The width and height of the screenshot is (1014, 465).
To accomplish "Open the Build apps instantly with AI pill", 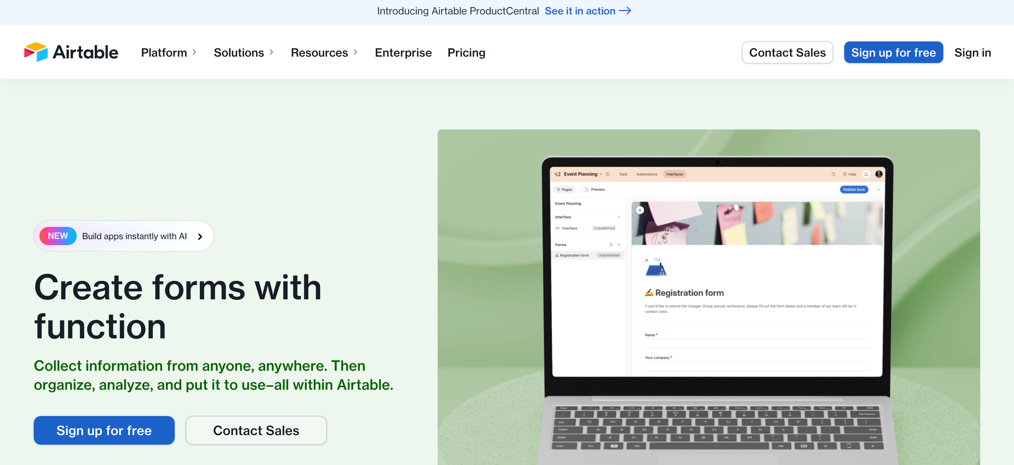I will 124,236.
